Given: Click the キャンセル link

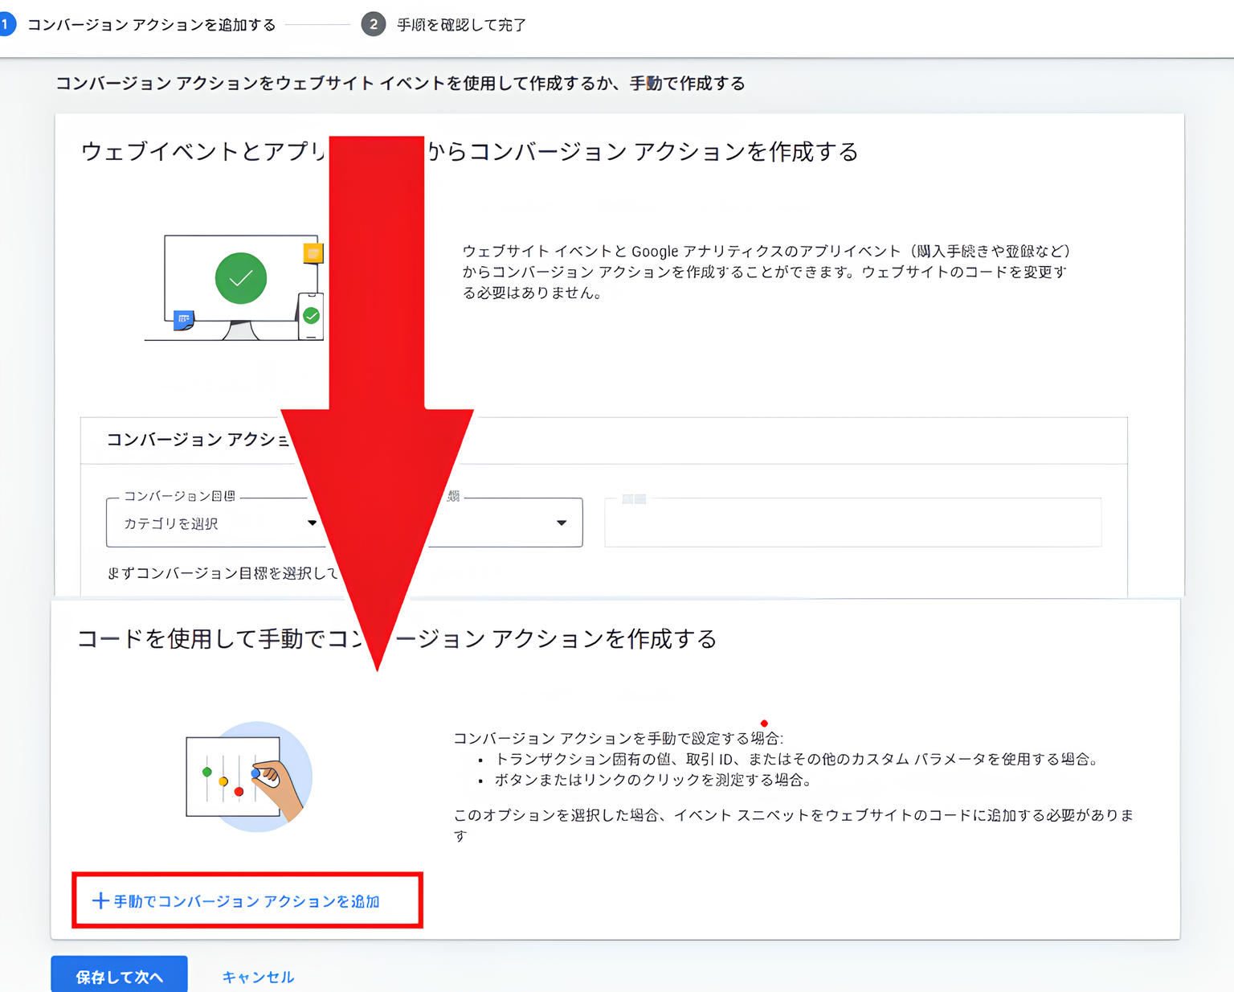Looking at the screenshot, I should pyautogui.click(x=257, y=976).
